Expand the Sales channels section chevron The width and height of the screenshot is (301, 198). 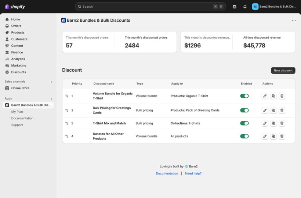tap(51, 82)
